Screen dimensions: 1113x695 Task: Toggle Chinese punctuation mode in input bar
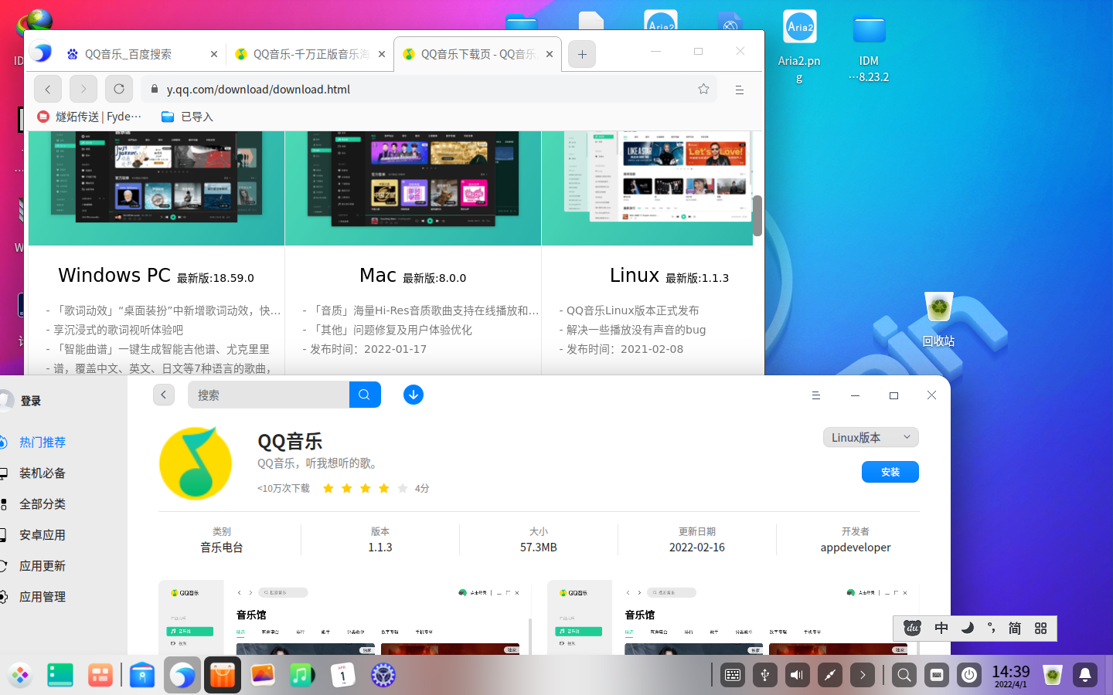coord(992,628)
